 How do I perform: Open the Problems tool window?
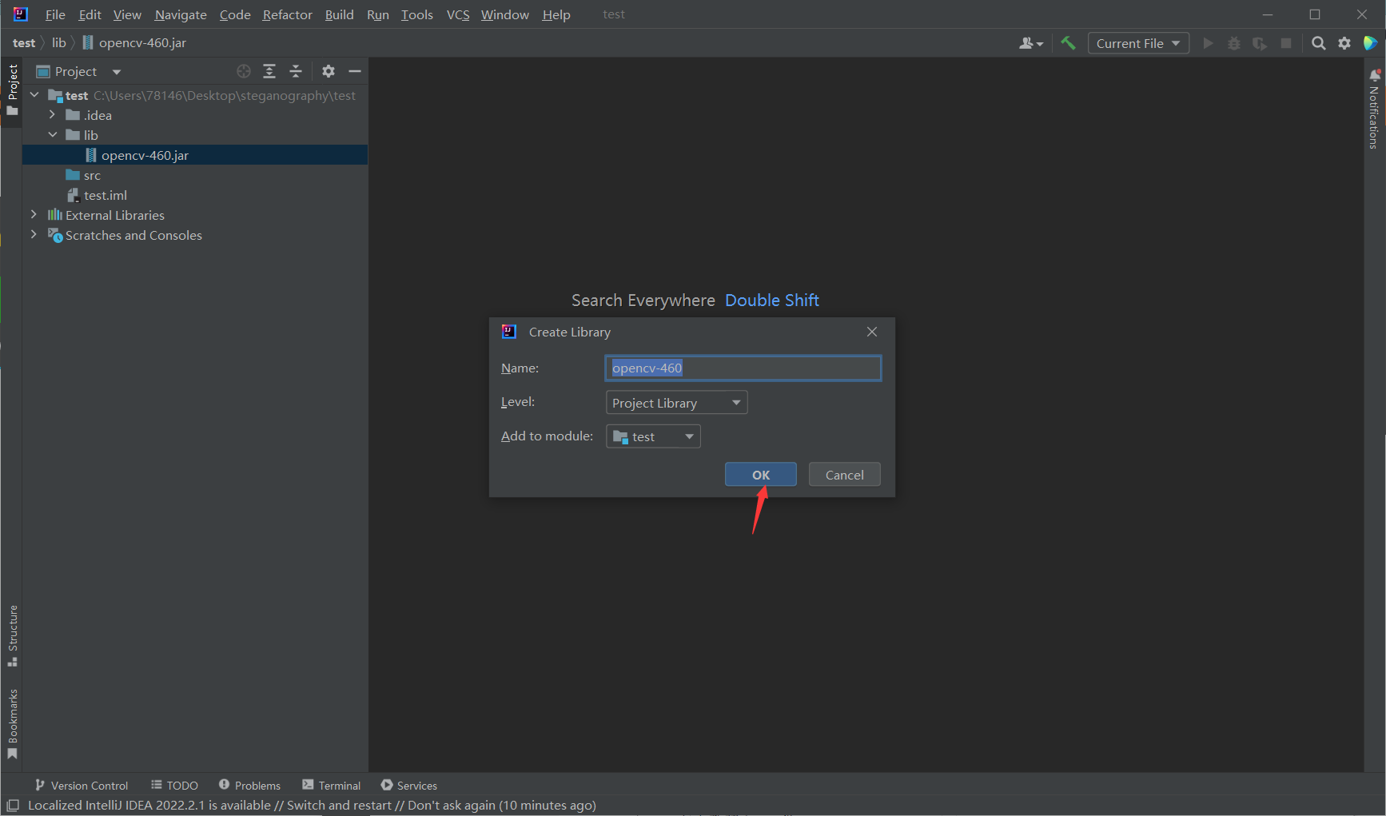point(249,786)
